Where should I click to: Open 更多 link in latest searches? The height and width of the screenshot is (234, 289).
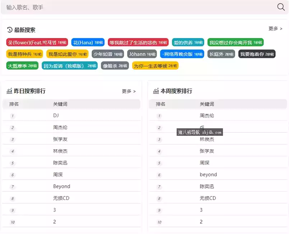pyautogui.click(x=275, y=29)
